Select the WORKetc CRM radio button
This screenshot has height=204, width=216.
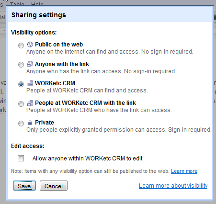21,84
